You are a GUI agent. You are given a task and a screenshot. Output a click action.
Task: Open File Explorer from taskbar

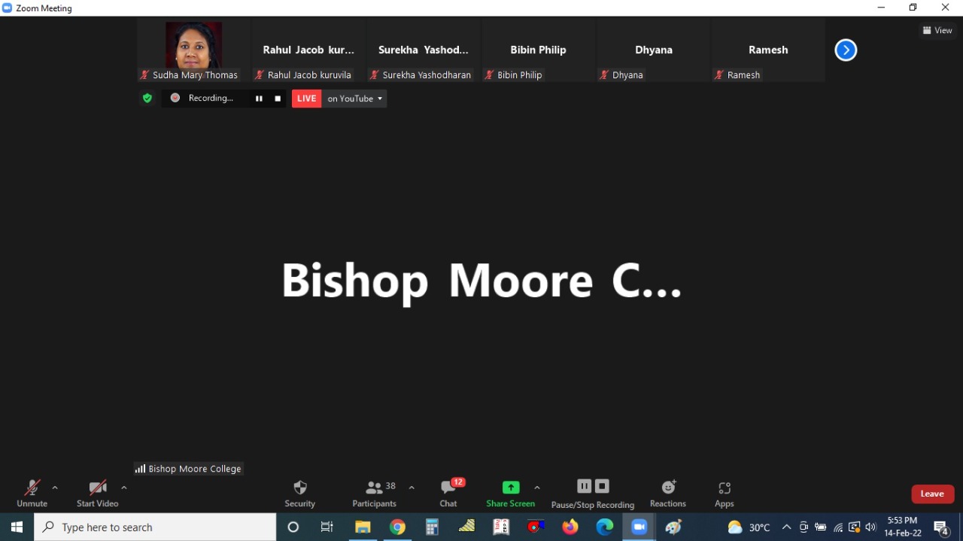363,527
